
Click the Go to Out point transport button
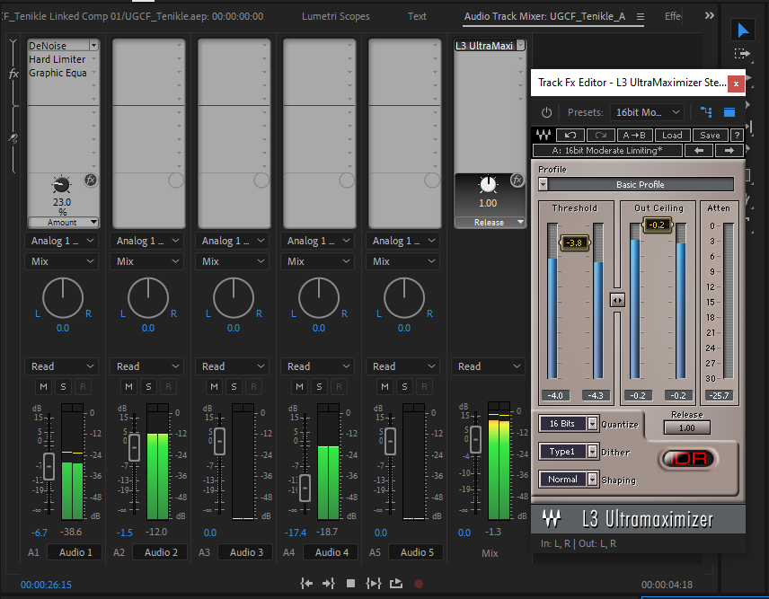[328, 584]
